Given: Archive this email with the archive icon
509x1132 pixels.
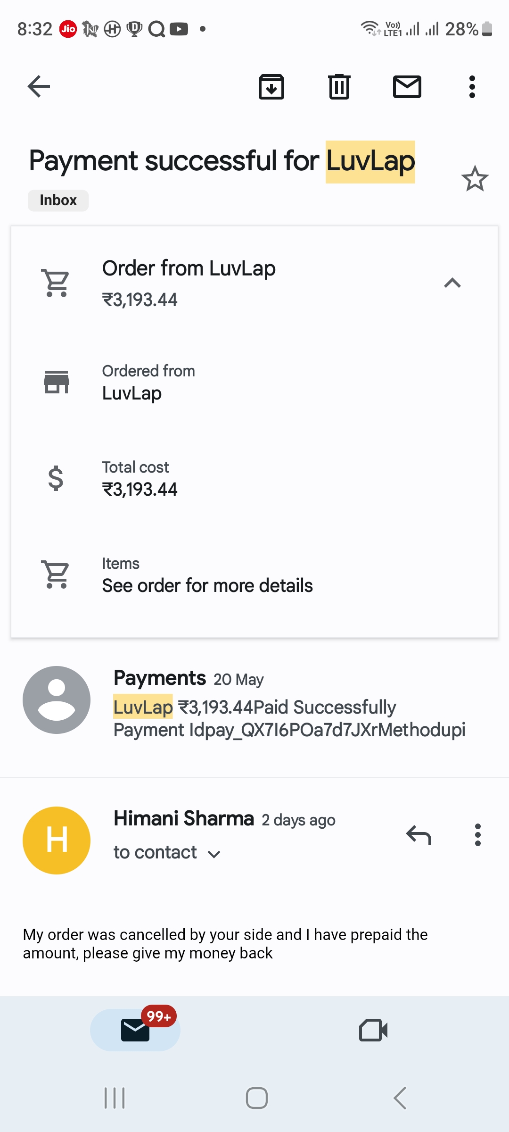Looking at the screenshot, I should tap(271, 87).
